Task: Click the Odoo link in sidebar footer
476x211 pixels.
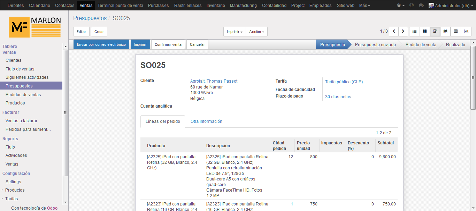Action: click(x=52, y=208)
